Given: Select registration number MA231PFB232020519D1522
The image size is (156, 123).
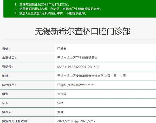Looking at the screenshot, I should (x=78, y=67).
